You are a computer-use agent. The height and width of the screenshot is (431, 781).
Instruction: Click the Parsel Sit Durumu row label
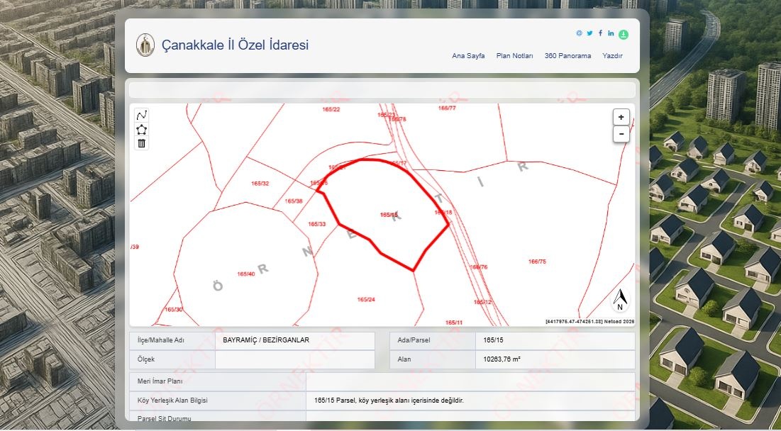point(164,418)
